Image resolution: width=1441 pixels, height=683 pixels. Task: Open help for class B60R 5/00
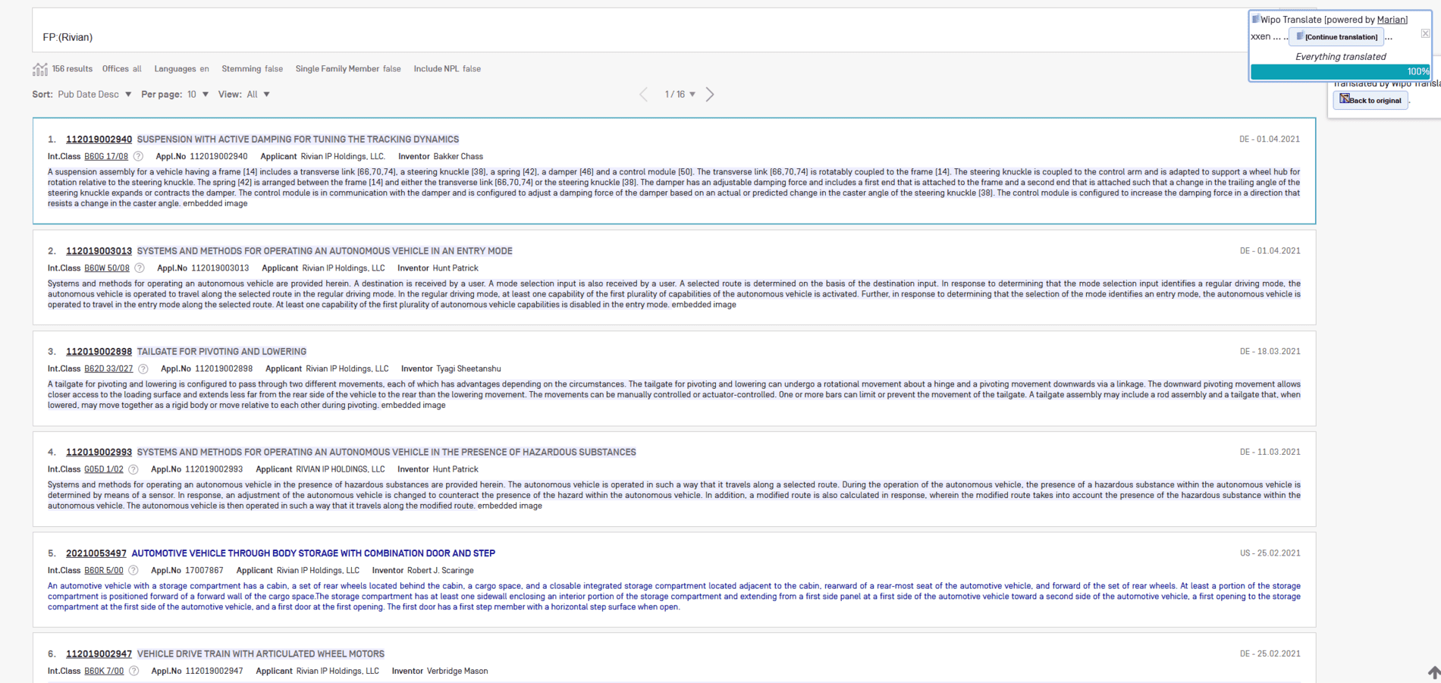pyautogui.click(x=133, y=571)
